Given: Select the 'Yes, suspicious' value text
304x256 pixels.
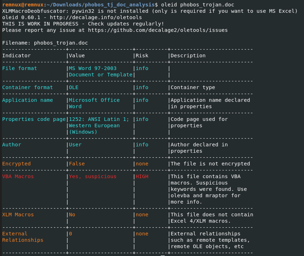Looking at the screenshot, I should coord(92,177).
